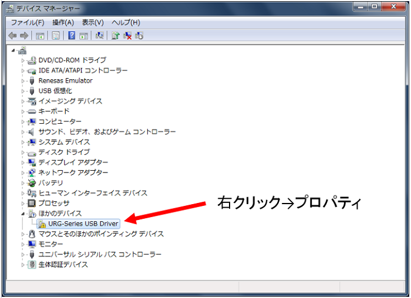Click the プロセッサ chip icon
The height and width of the screenshot is (298, 411).
pos(32,203)
